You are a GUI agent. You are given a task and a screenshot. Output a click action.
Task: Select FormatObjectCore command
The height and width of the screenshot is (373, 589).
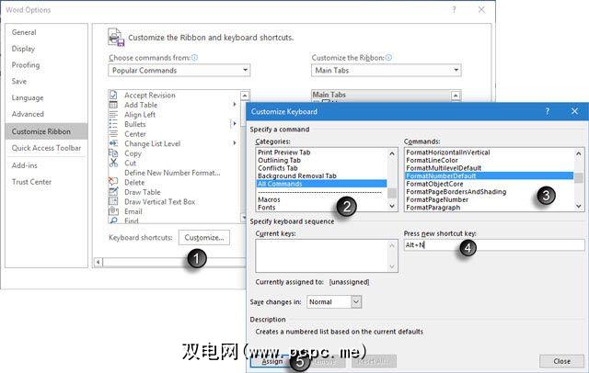coord(434,184)
